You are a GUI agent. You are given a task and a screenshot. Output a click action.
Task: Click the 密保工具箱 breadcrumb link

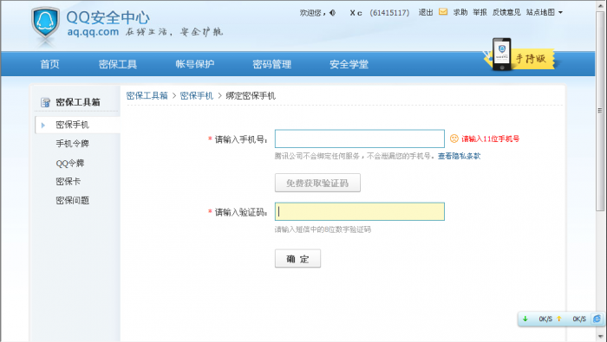[x=147, y=96]
